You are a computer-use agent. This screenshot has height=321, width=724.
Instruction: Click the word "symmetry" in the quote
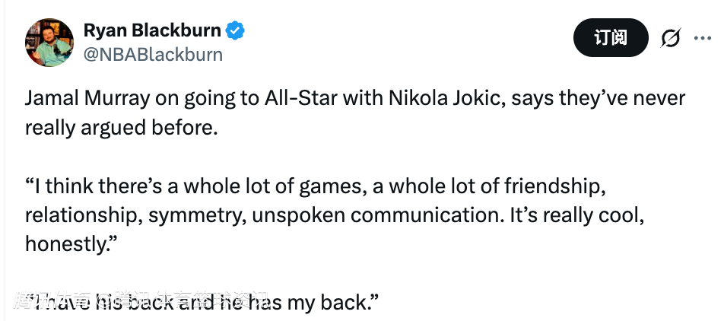195,215
